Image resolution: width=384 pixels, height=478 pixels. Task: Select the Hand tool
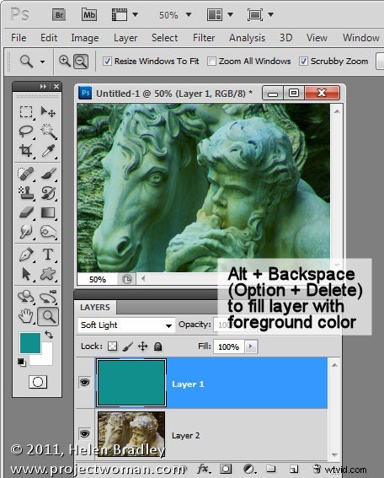point(26,316)
